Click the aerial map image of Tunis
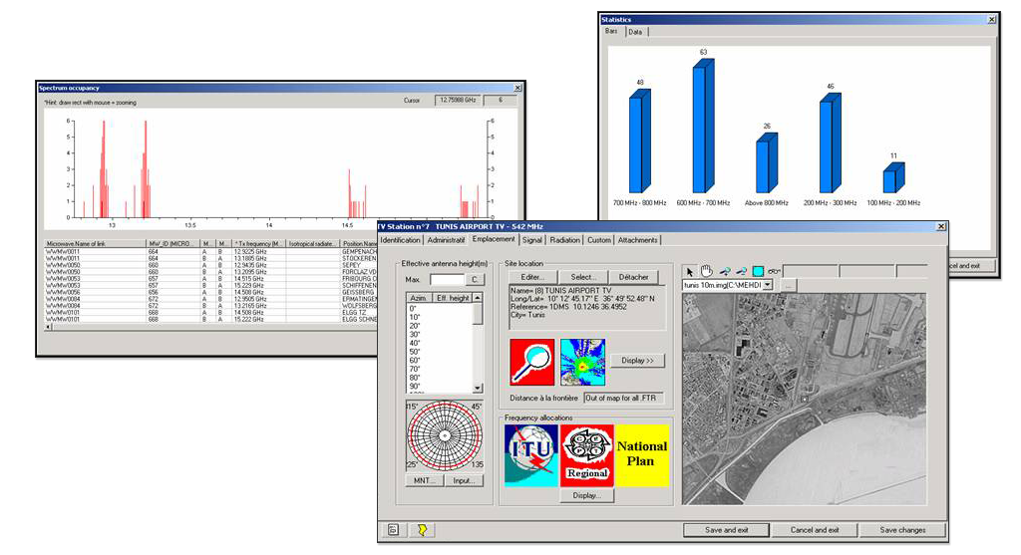1021x555 pixels. (x=805, y=399)
